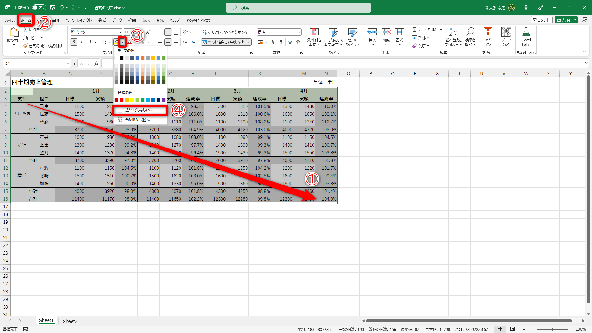The width and height of the screenshot is (592, 333).
Task: Switch to Page Layout (ページ レイアウト) tab
Action: 78,20
